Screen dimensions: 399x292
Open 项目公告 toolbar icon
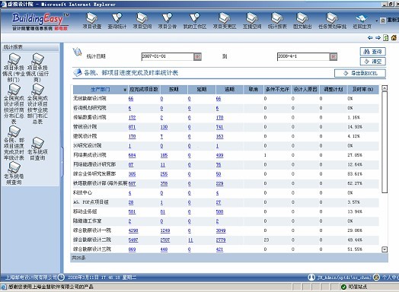point(168,21)
